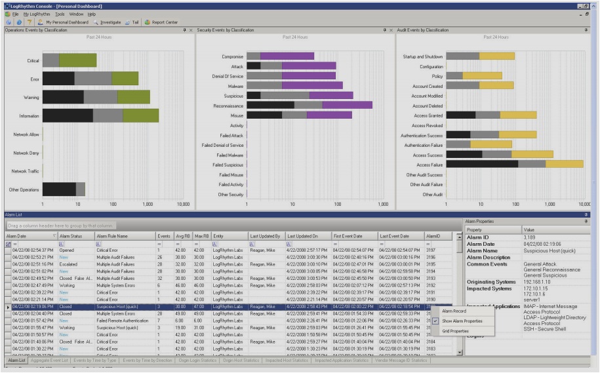Click the yellow segment of Access Failure bar
The image size is (600, 373).
click(565, 164)
